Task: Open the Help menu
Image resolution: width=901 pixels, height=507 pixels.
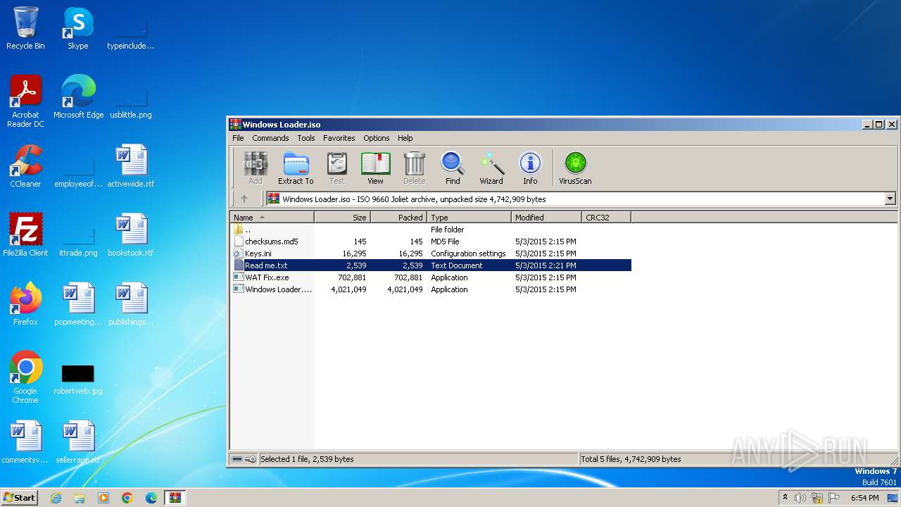Action: coord(405,138)
